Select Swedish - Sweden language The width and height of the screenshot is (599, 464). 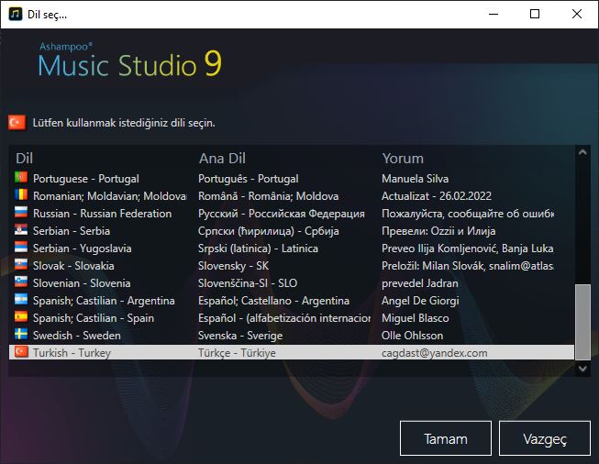coord(77,336)
